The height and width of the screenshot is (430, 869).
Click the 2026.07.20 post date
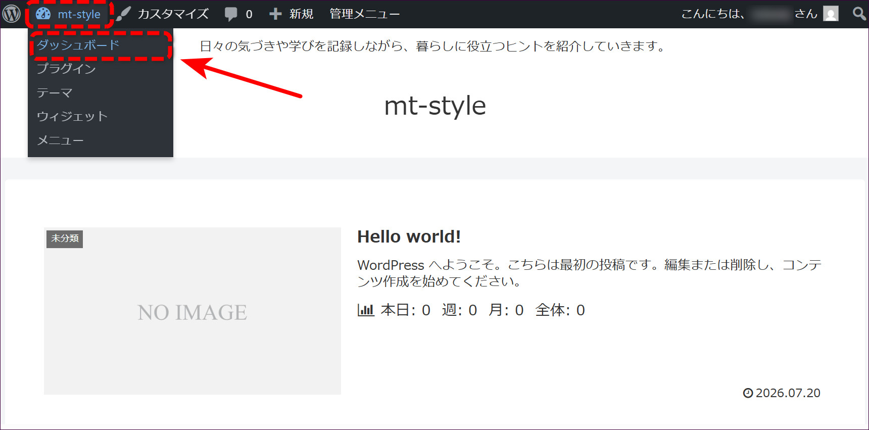(788, 393)
